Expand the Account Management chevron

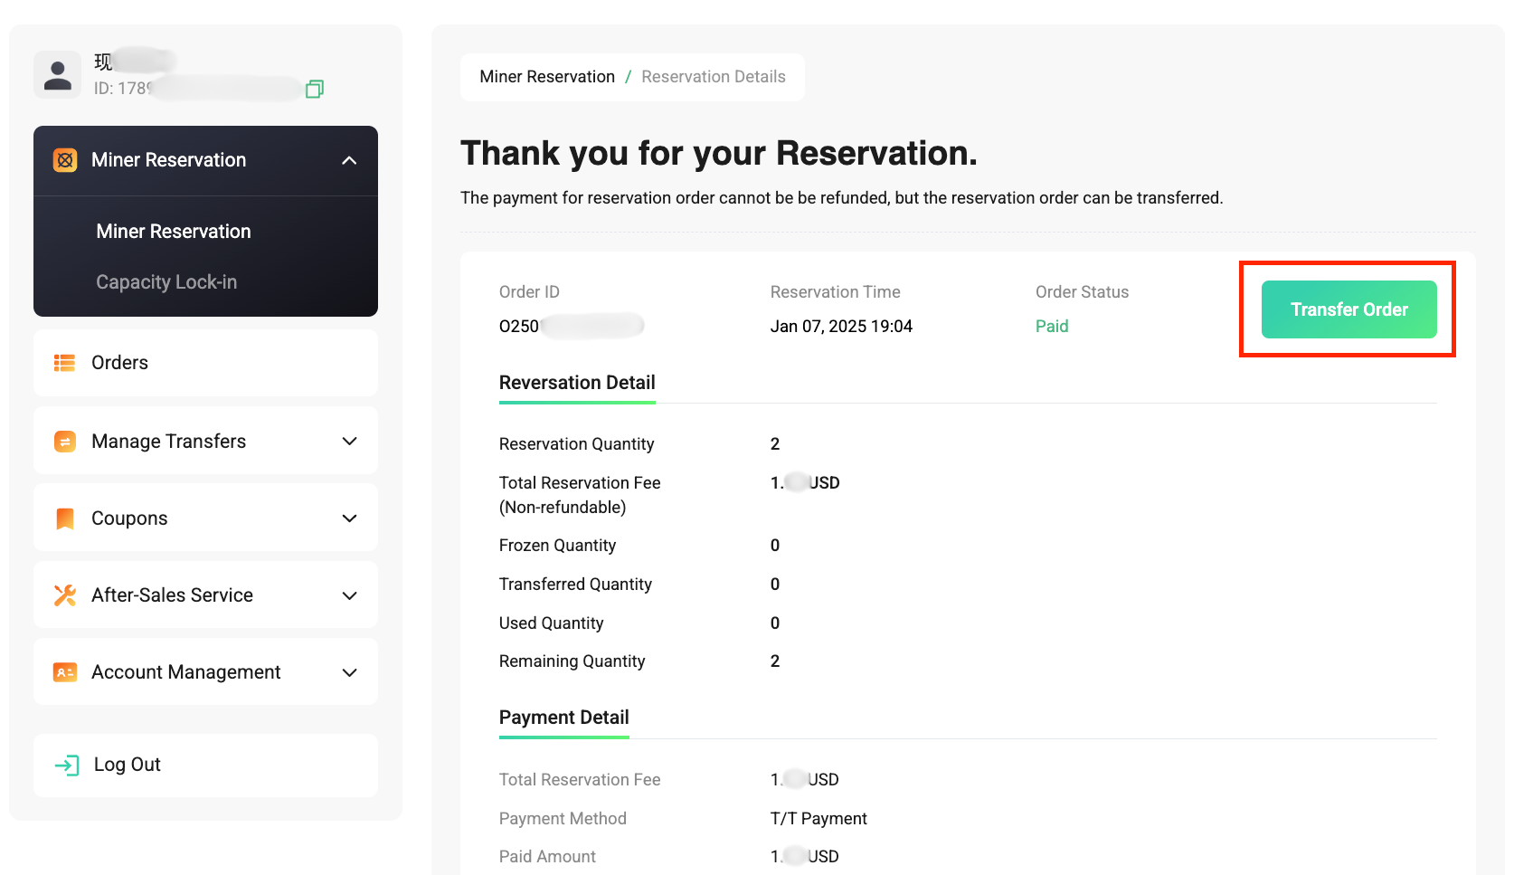[349, 672]
